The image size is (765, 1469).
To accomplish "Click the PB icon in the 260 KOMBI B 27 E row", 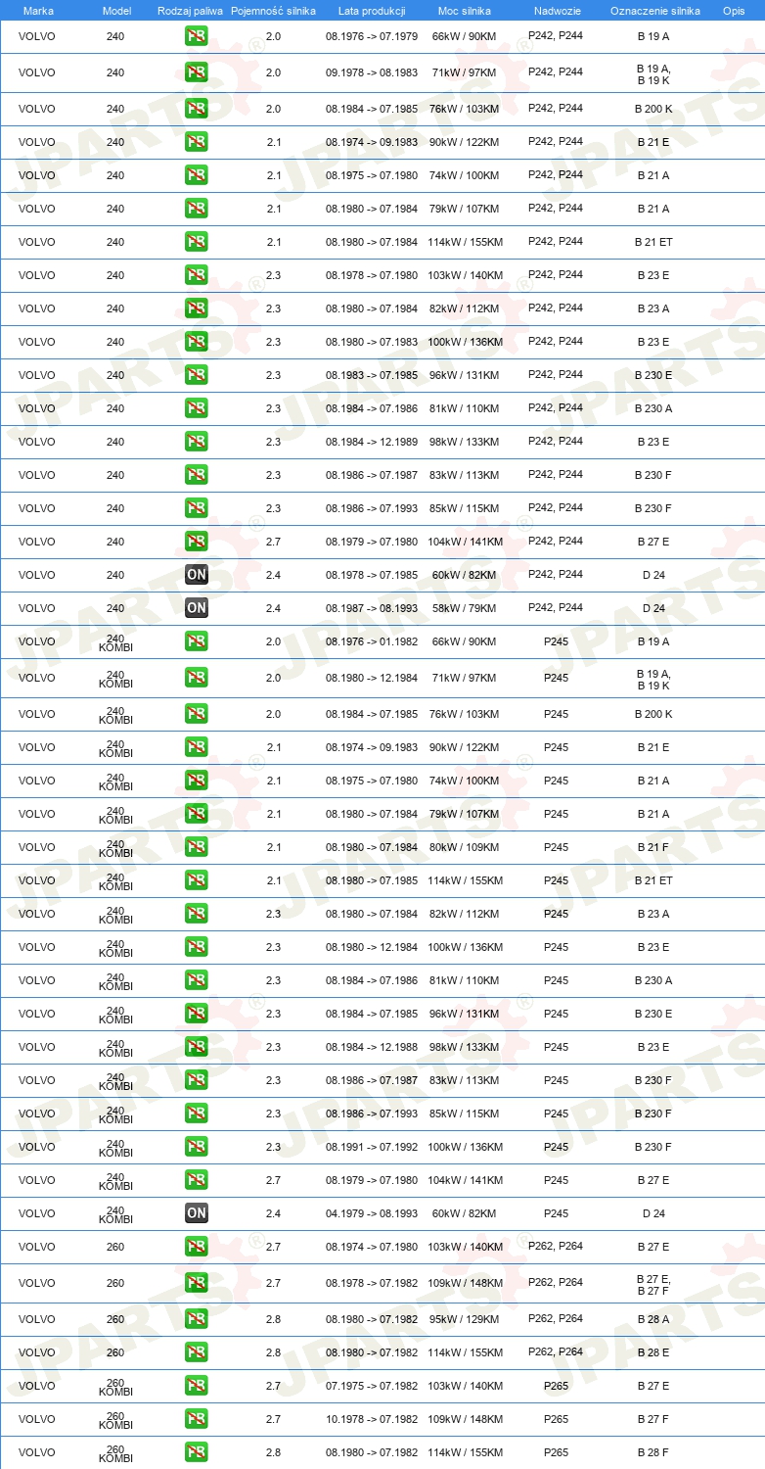I will pos(197,1386).
